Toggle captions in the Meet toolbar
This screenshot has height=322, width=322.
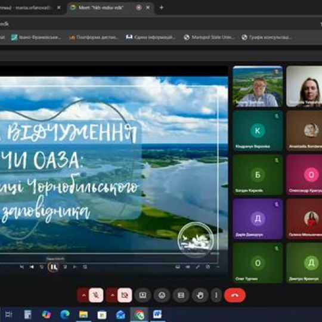tap(181, 295)
